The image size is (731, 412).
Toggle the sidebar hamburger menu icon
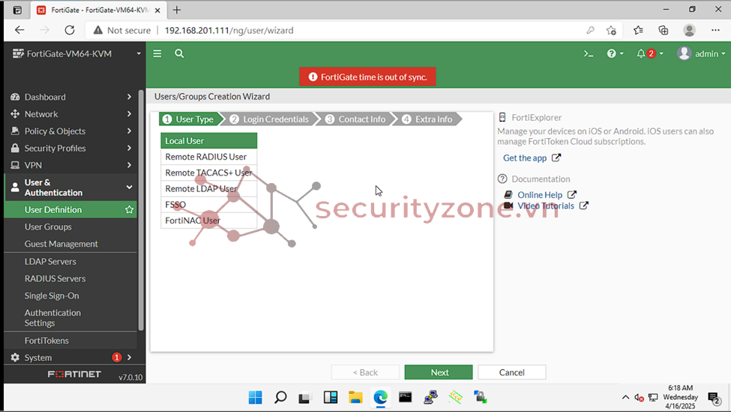click(x=157, y=54)
